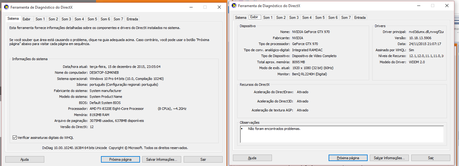Click DirectX icon in right window title bar
The height and width of the screenshot is (166, 459).
[234, 6]
